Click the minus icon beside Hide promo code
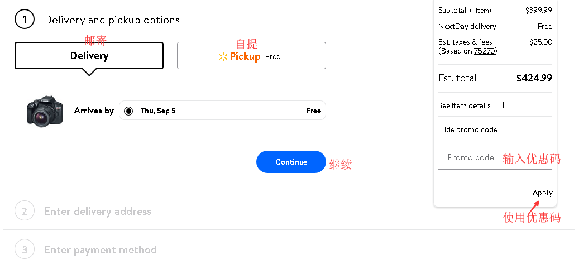 [x=510, y=129]
